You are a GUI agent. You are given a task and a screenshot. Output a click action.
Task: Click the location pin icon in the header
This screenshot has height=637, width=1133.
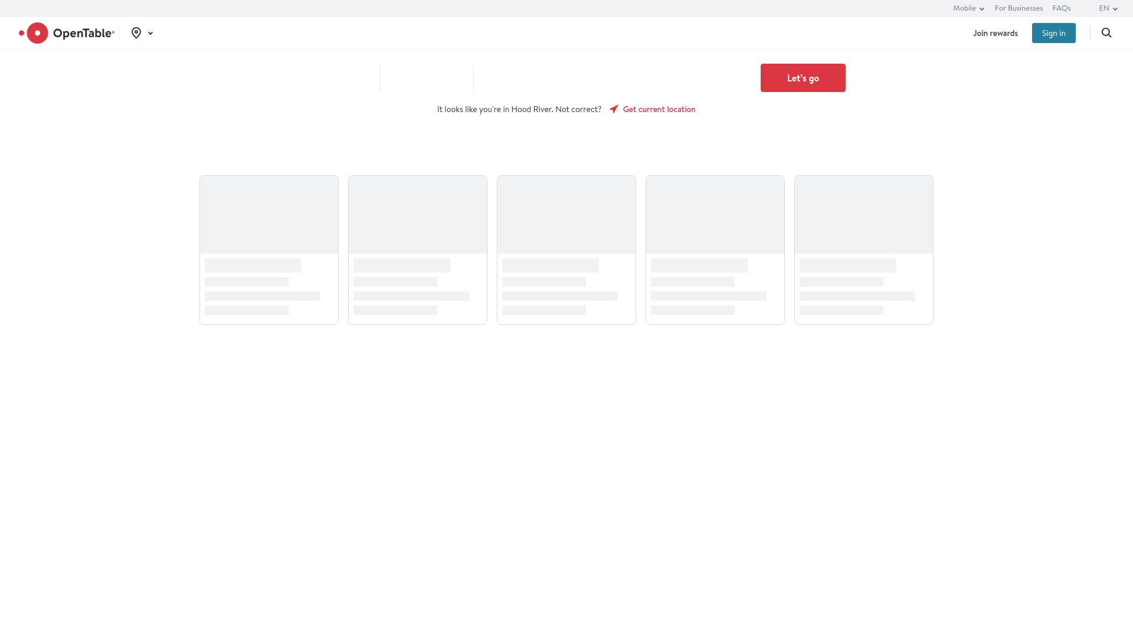[x=136, y=33]
